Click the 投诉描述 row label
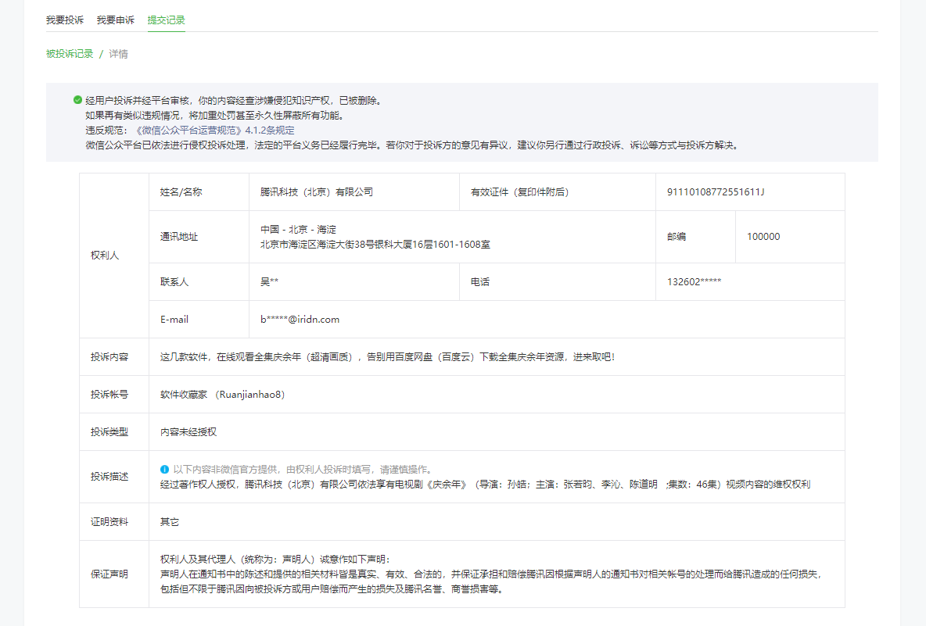Screen dimensions: 926x626 point(109,477)
